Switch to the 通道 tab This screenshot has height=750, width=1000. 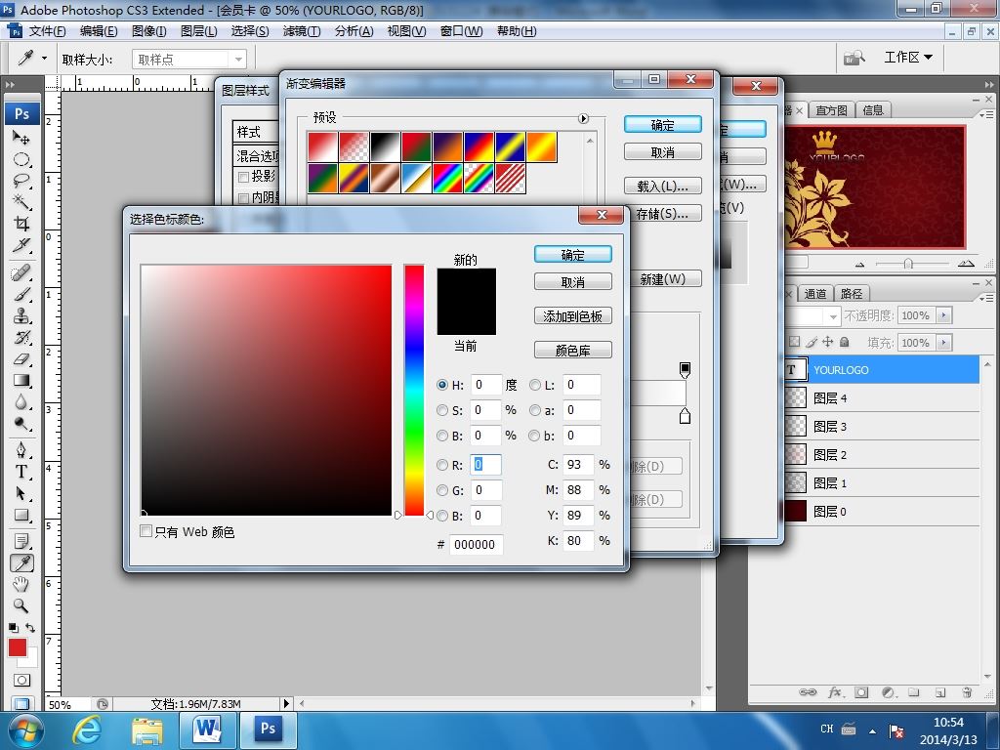click(814, 293)
